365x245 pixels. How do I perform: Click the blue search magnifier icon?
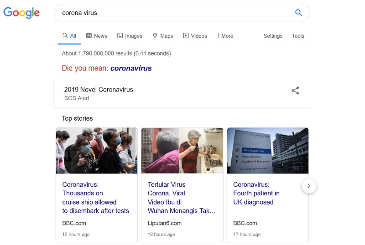point(298,13)
